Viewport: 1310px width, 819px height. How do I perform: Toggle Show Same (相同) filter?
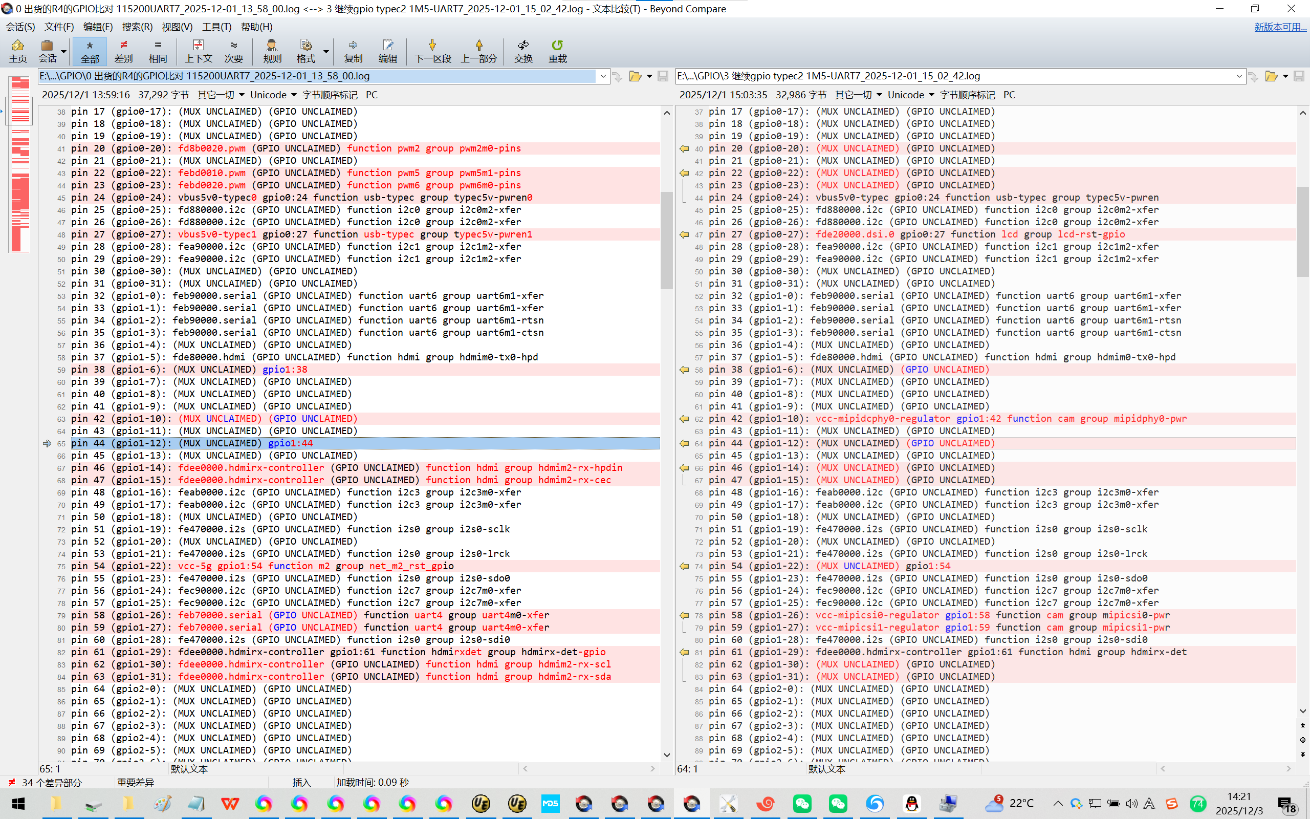[x=158, y=51]
